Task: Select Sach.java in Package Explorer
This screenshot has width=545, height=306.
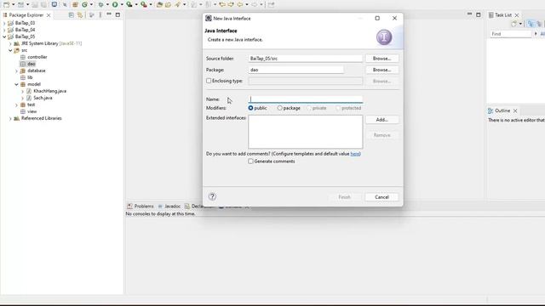Action: tap(43, 98)
